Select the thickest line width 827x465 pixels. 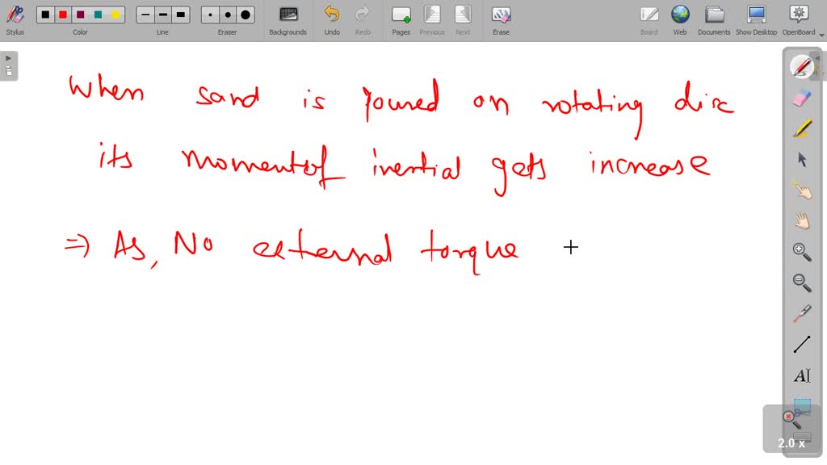click(181, 15)
